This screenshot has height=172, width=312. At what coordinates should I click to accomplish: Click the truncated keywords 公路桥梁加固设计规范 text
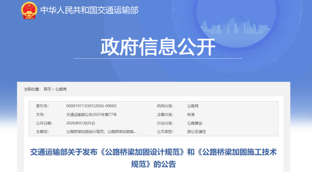(101, 131)
